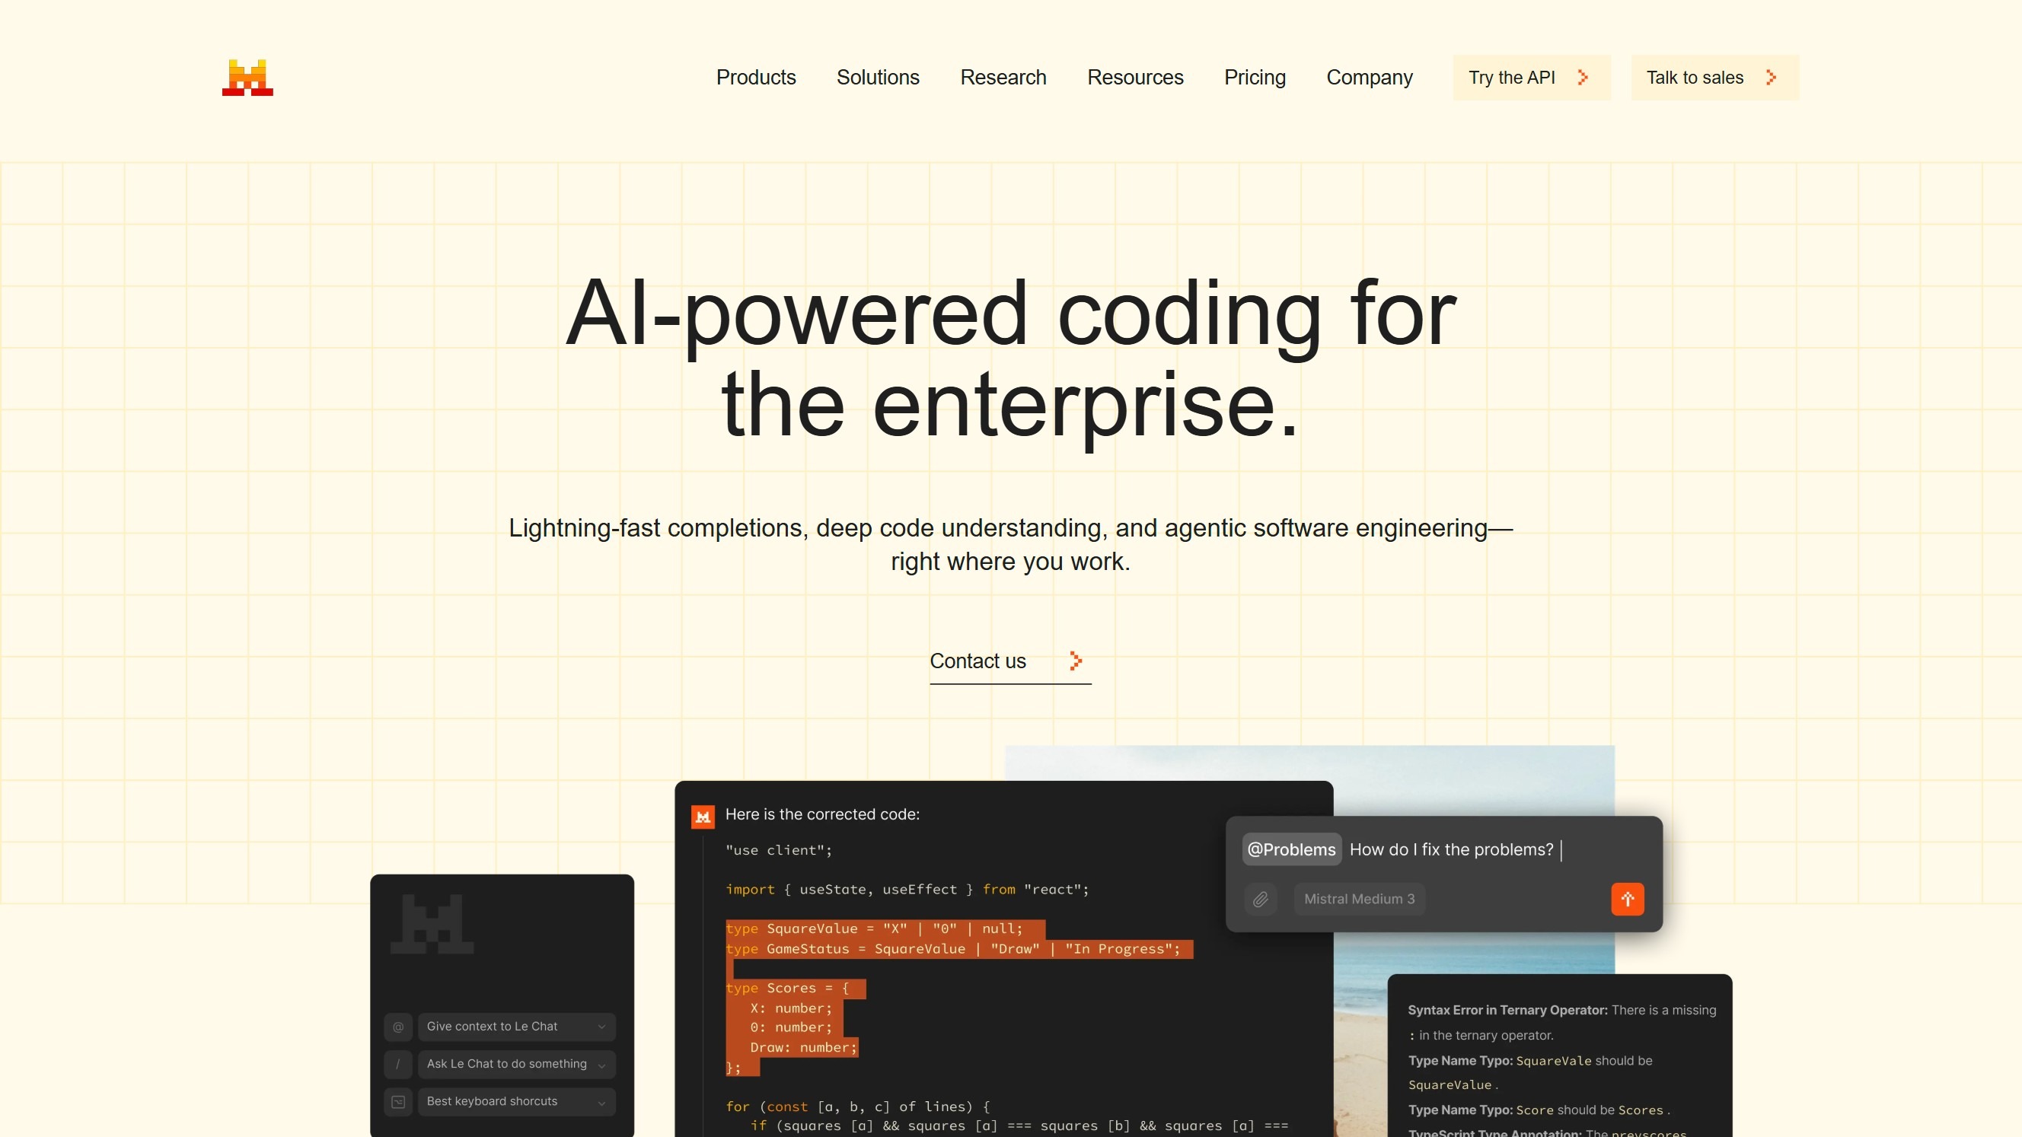The height and width of the screenshot is (1137, 2022).
Task: Open the Products menu
Action: [x=755, y=77]
